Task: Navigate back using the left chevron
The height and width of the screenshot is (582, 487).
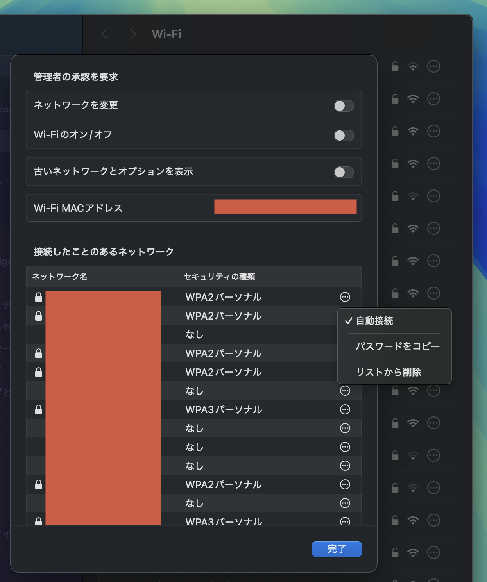Action: (105, 34)
